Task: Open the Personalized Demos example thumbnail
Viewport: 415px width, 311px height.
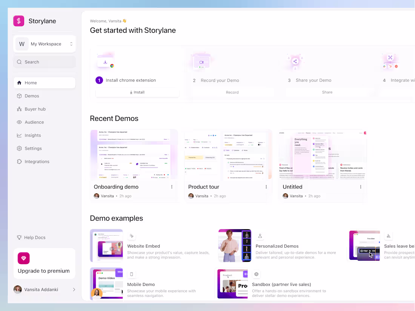Action: [235, 246]
